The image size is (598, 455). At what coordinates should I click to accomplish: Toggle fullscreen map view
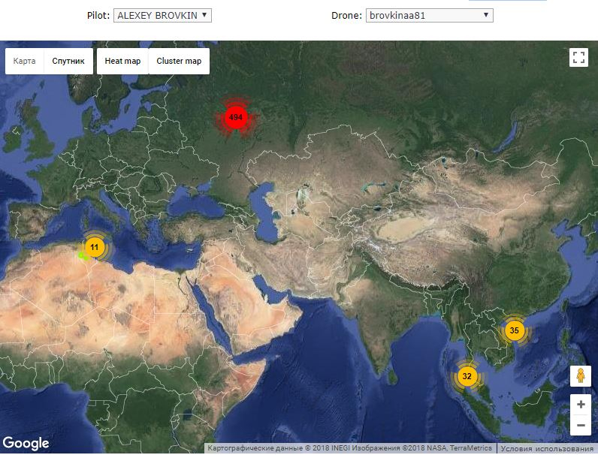tap(578, 59)
